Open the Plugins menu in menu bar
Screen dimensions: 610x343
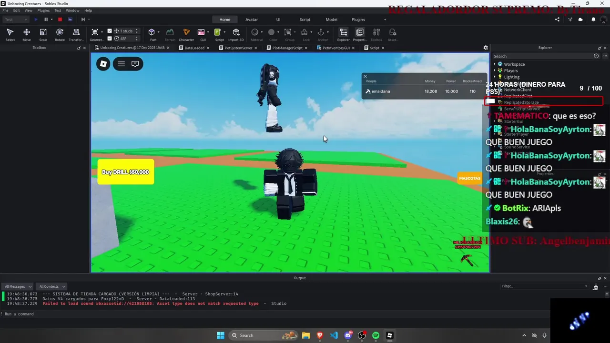coord(43,10)
